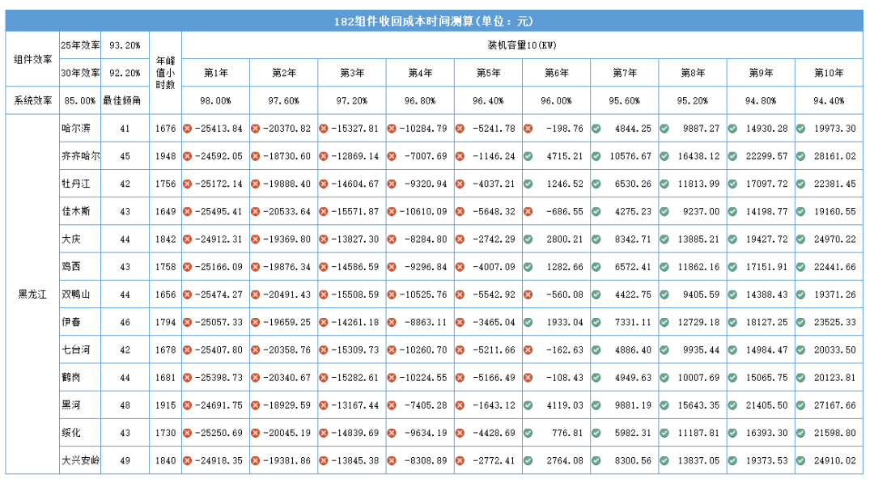Click red X icon in 鹤岗 第5年 cell
The width and height of the screenshot is (874, 487).
[460, 377]
